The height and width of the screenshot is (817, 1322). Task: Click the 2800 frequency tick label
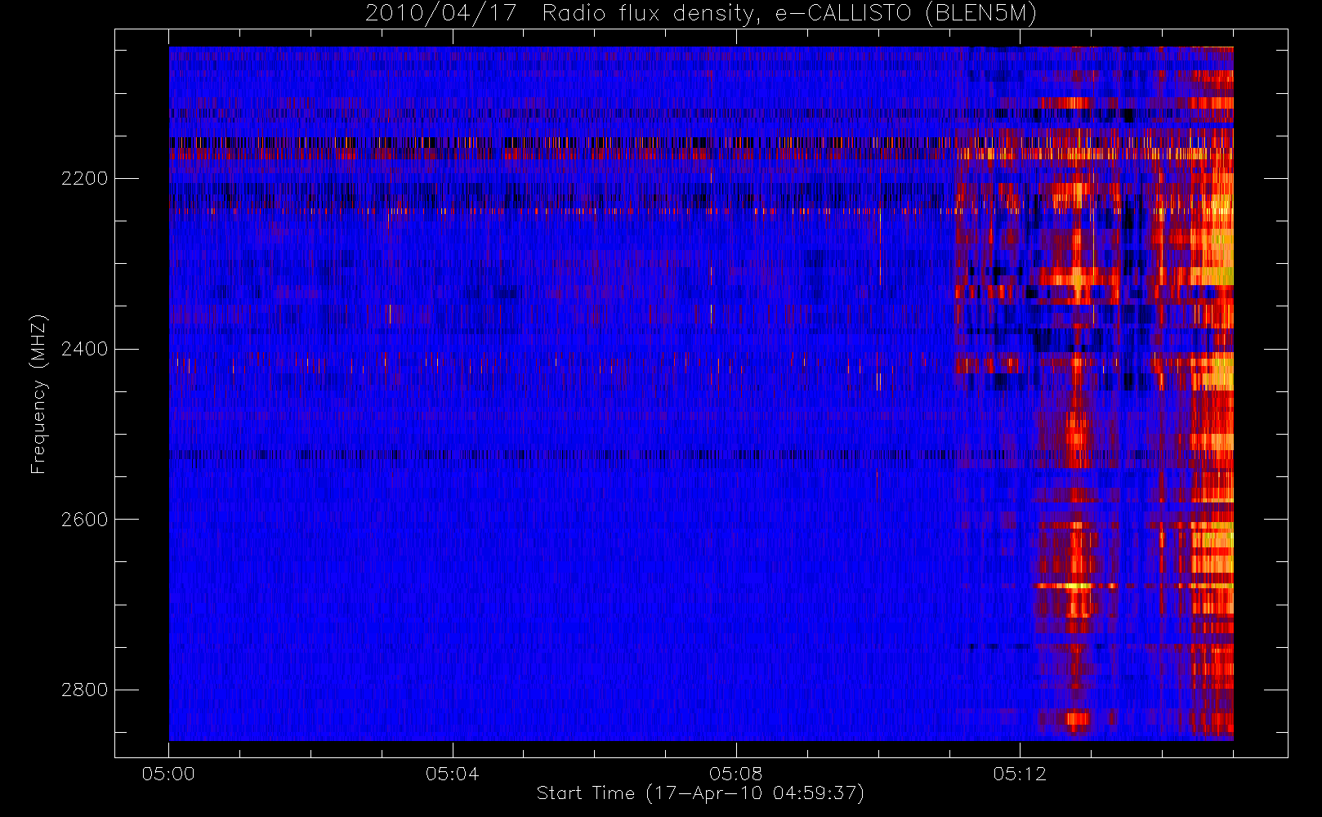[84, 690]
